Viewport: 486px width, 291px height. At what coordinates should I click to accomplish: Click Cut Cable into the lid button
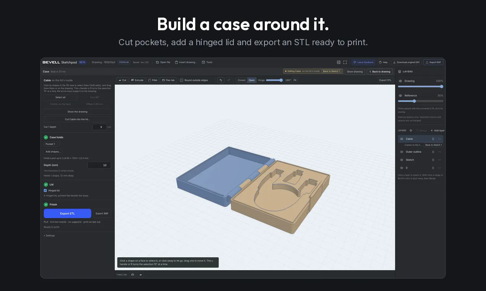pyautogui.click(x=77, y=119)
